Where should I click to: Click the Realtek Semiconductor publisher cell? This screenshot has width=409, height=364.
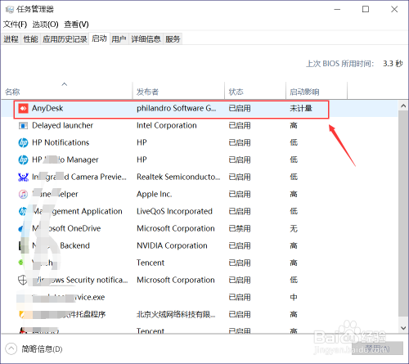coord(178,177)
